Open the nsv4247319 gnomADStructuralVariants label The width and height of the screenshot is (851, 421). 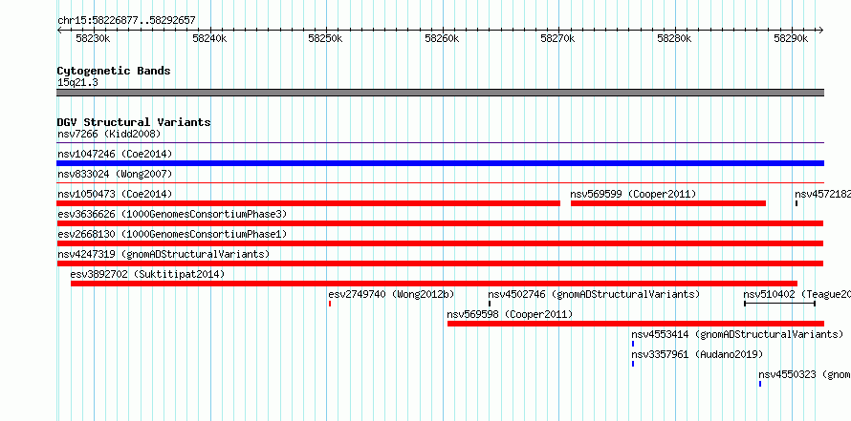coord(164,254)
